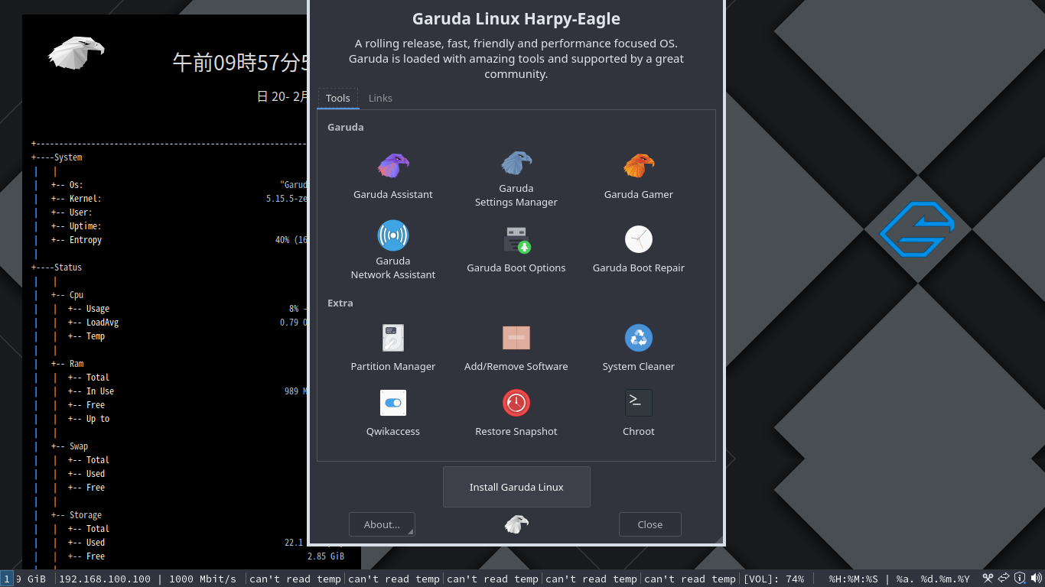Click the blue Garuda wallpaper logo

917,229
